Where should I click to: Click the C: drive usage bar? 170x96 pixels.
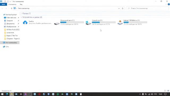pos(72,22)
